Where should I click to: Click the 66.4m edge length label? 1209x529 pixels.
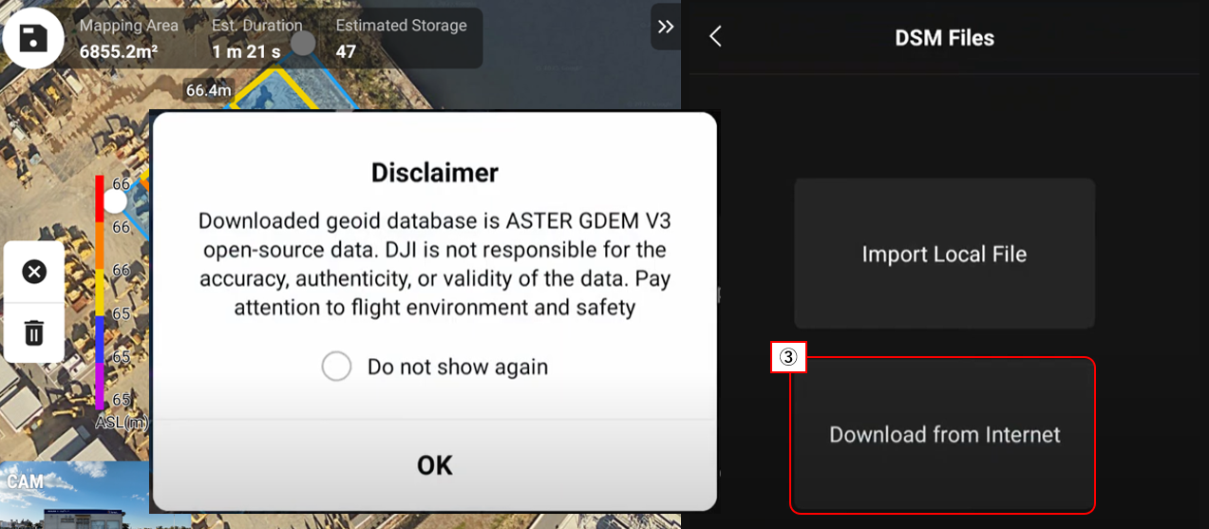tap(209, 90)
